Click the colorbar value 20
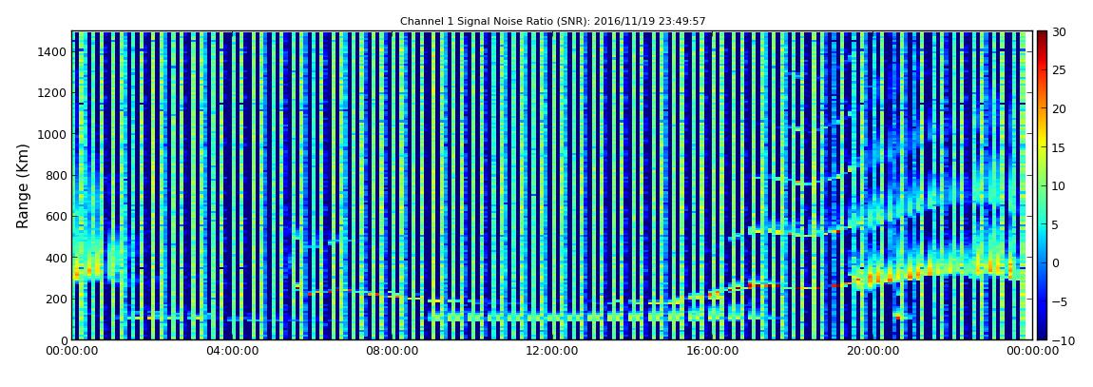 tap(1060, 108)
